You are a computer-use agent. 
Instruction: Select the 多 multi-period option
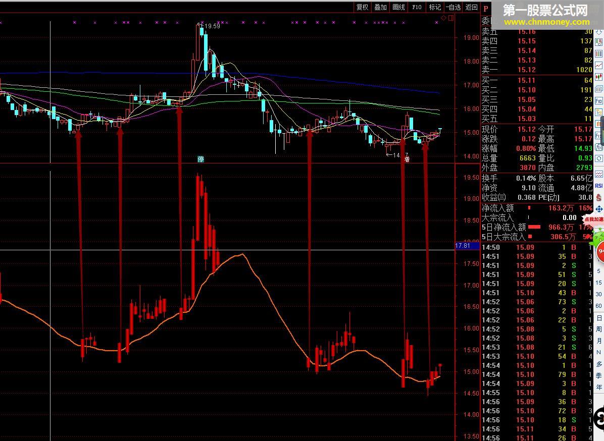pos(599,364)
